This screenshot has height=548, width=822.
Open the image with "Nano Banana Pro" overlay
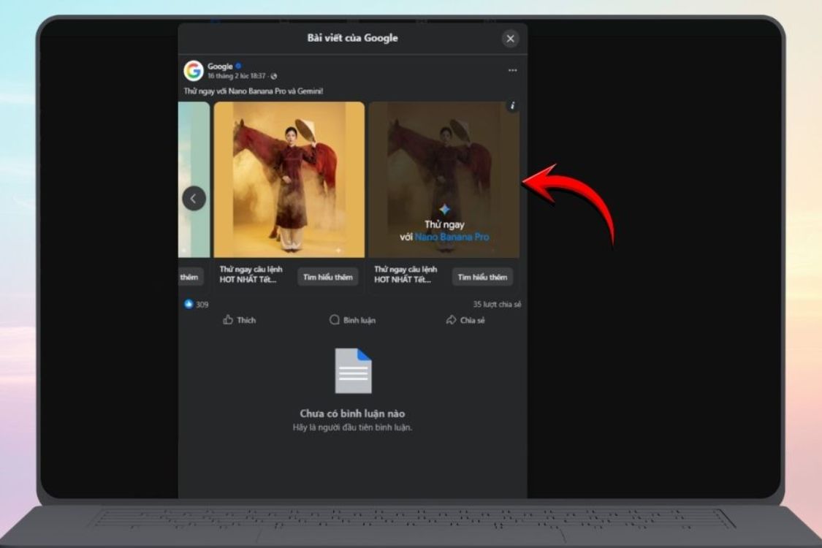pos(444,179)
